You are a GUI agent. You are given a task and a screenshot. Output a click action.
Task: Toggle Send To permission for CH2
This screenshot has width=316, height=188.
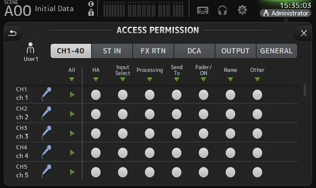177,114
